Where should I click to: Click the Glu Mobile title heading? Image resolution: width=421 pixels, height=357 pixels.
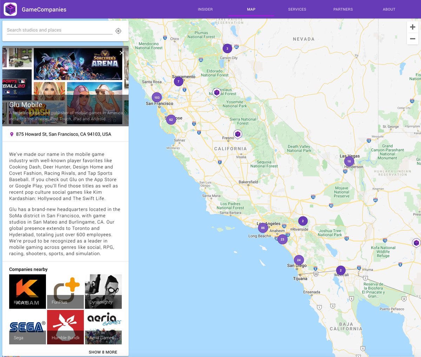[x=26, y=105]
